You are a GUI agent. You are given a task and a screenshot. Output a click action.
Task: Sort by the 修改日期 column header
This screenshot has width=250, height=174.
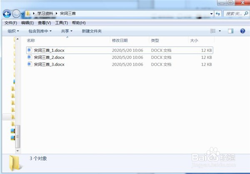[130, 40]
